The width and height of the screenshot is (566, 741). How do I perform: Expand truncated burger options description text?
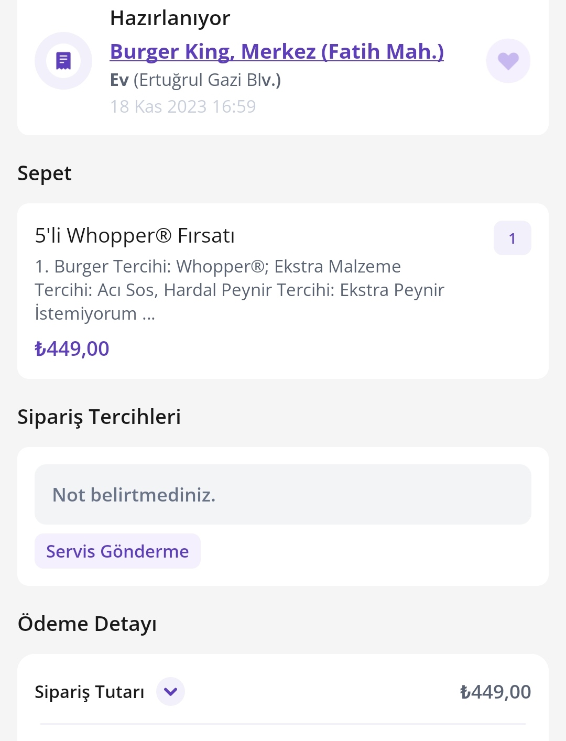pyautogui.click(x=240, y=290)
